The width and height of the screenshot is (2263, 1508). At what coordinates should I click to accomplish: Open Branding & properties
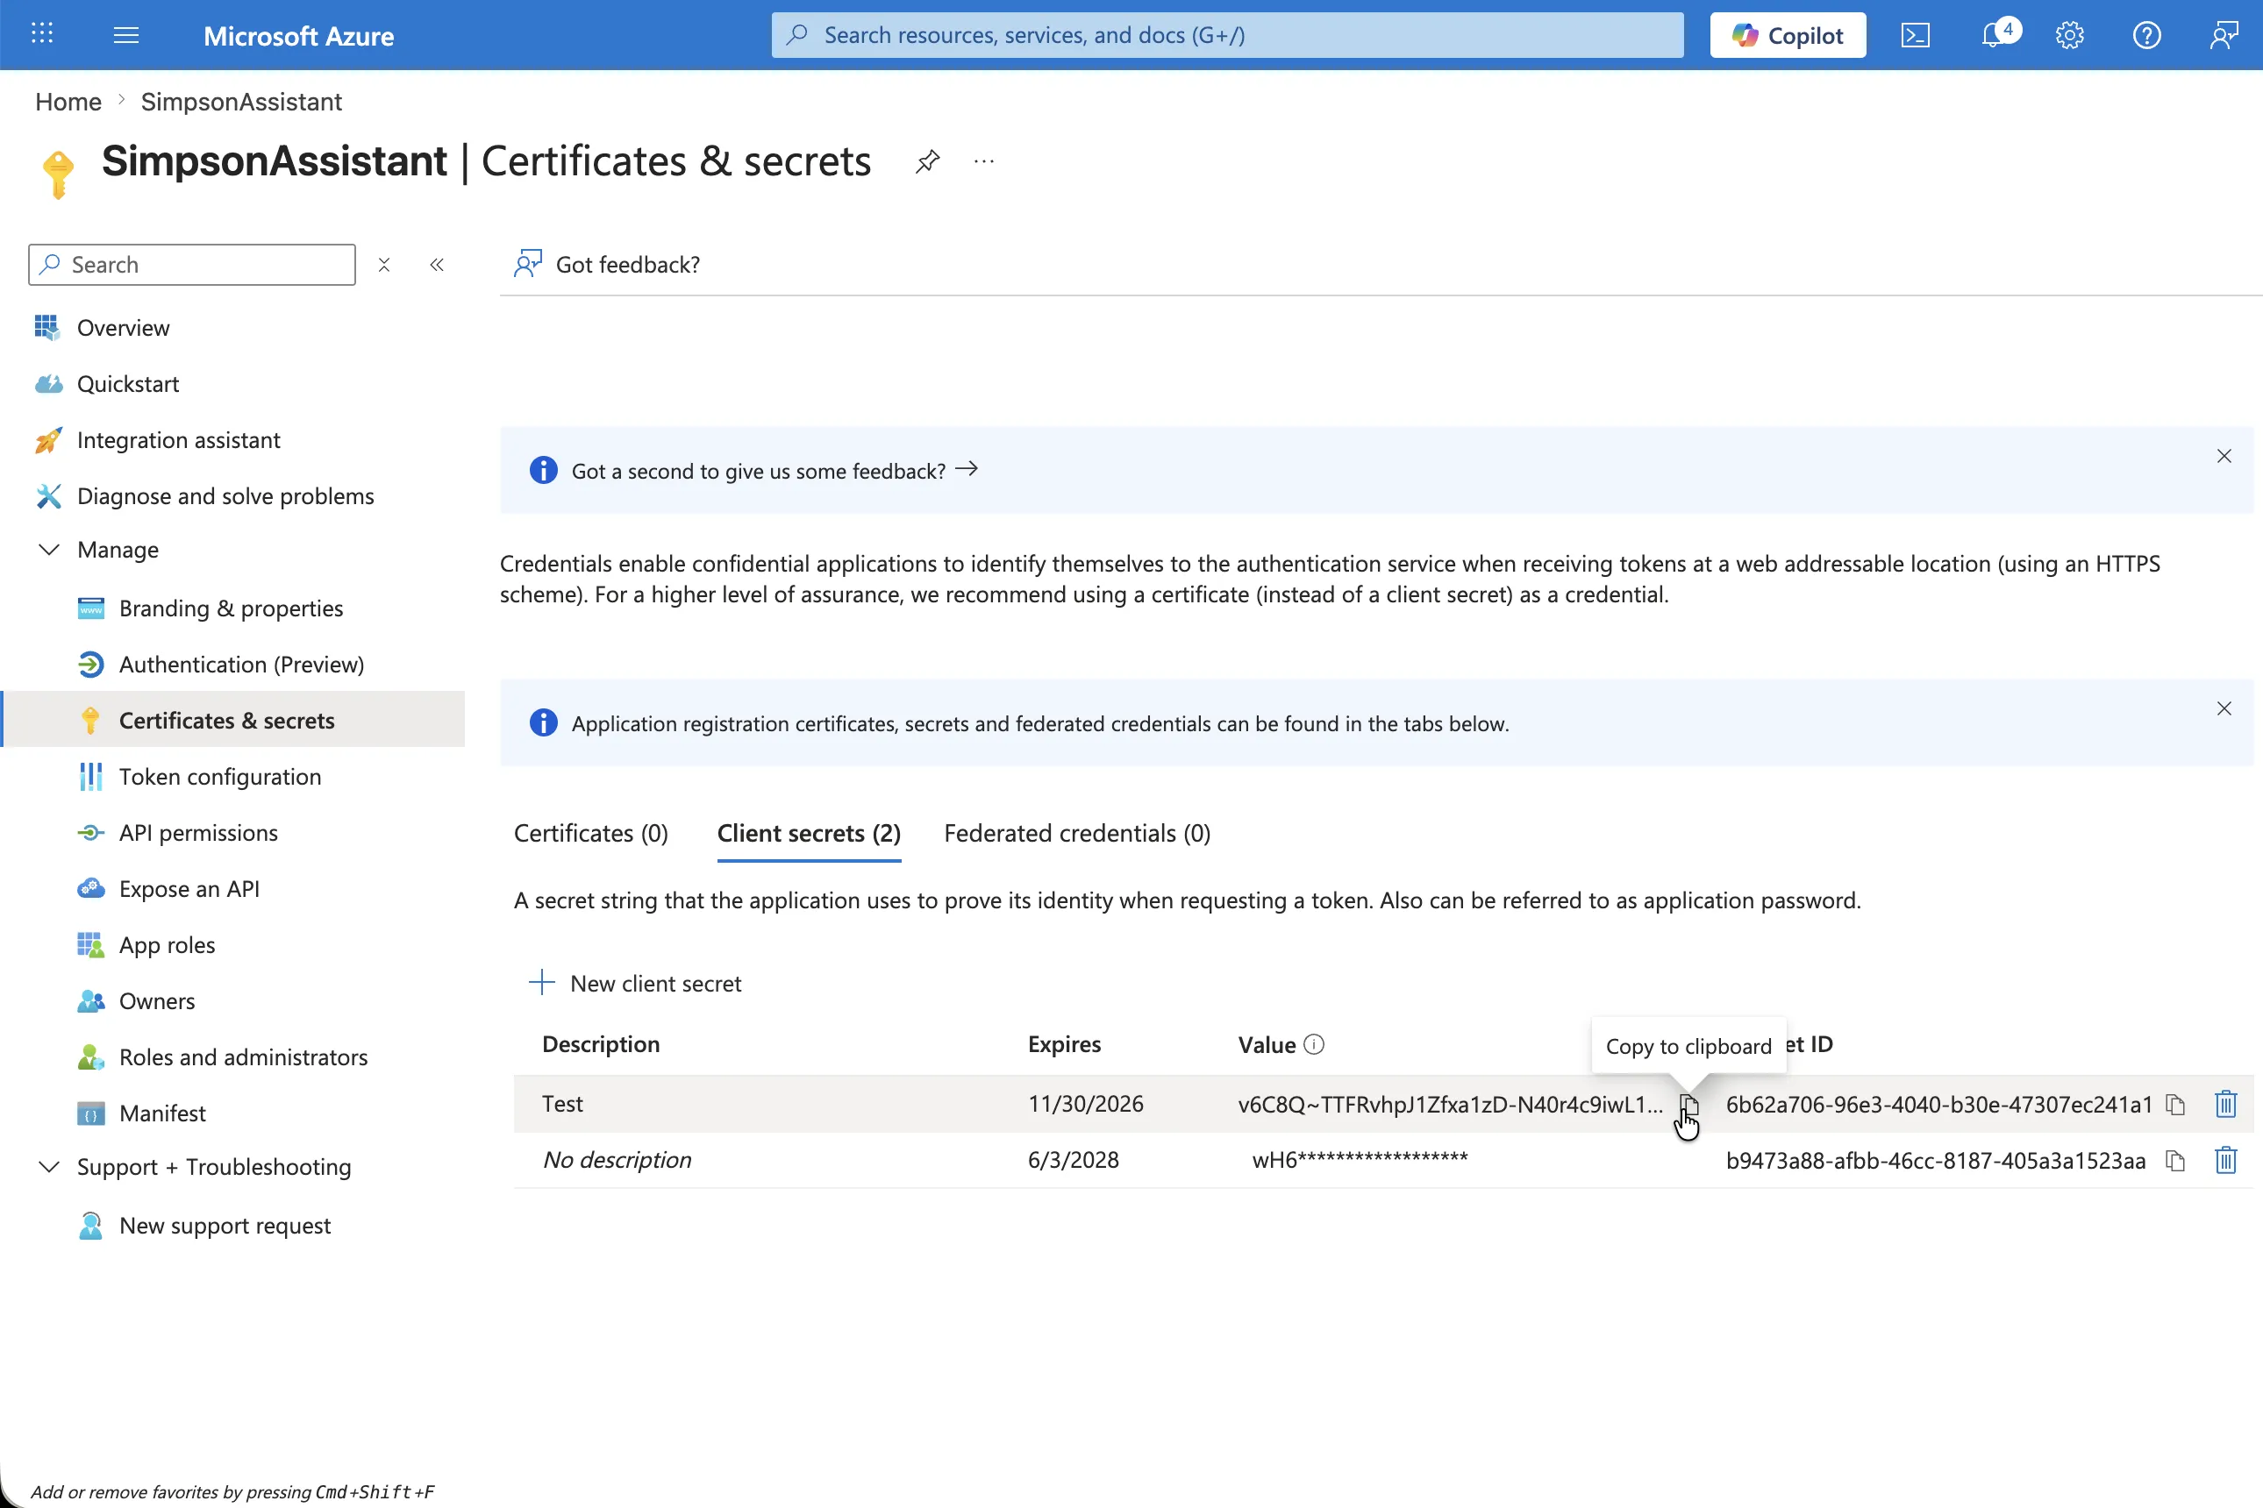coord(231,608)
